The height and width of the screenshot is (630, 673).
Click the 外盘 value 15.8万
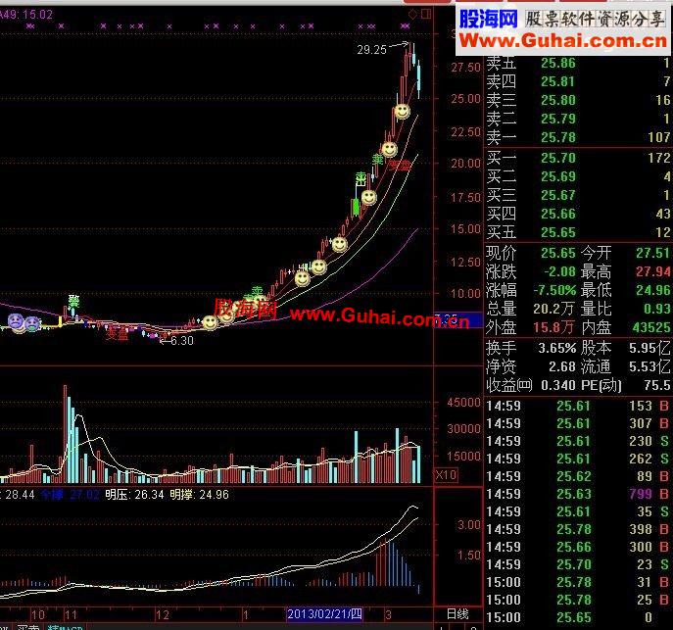click(553, 327)
